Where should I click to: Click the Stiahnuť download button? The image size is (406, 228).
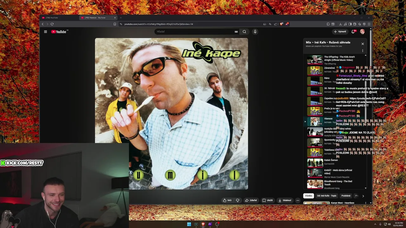click(x=285, y=200)
